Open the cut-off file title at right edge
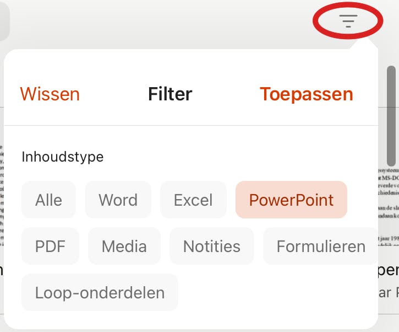 (x=389, y=270)
